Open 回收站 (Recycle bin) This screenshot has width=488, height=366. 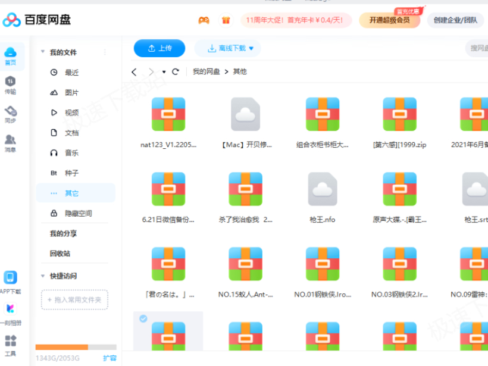pyautogui.click(x=60, y=254)
